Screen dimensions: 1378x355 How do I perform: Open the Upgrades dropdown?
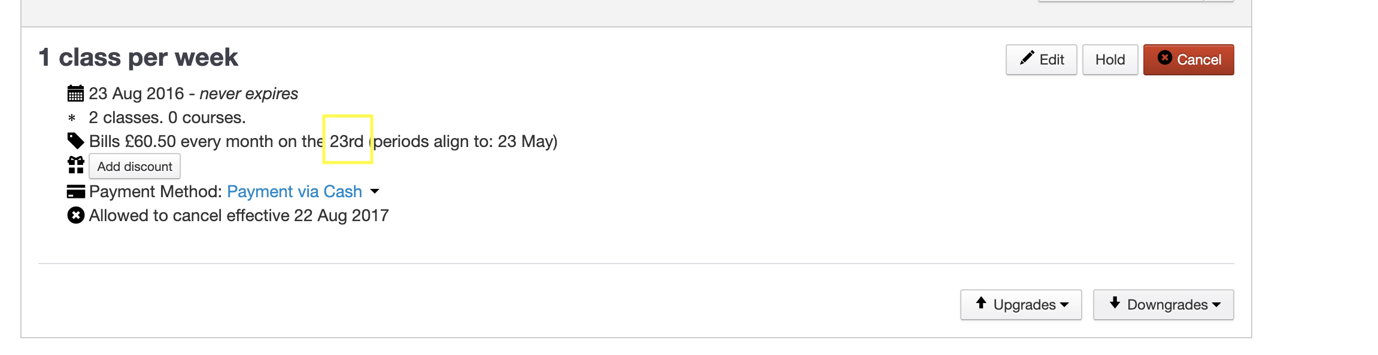click(1021, 305)
